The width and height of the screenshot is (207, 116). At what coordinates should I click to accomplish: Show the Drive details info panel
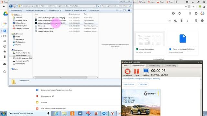(x=202, y=21)
